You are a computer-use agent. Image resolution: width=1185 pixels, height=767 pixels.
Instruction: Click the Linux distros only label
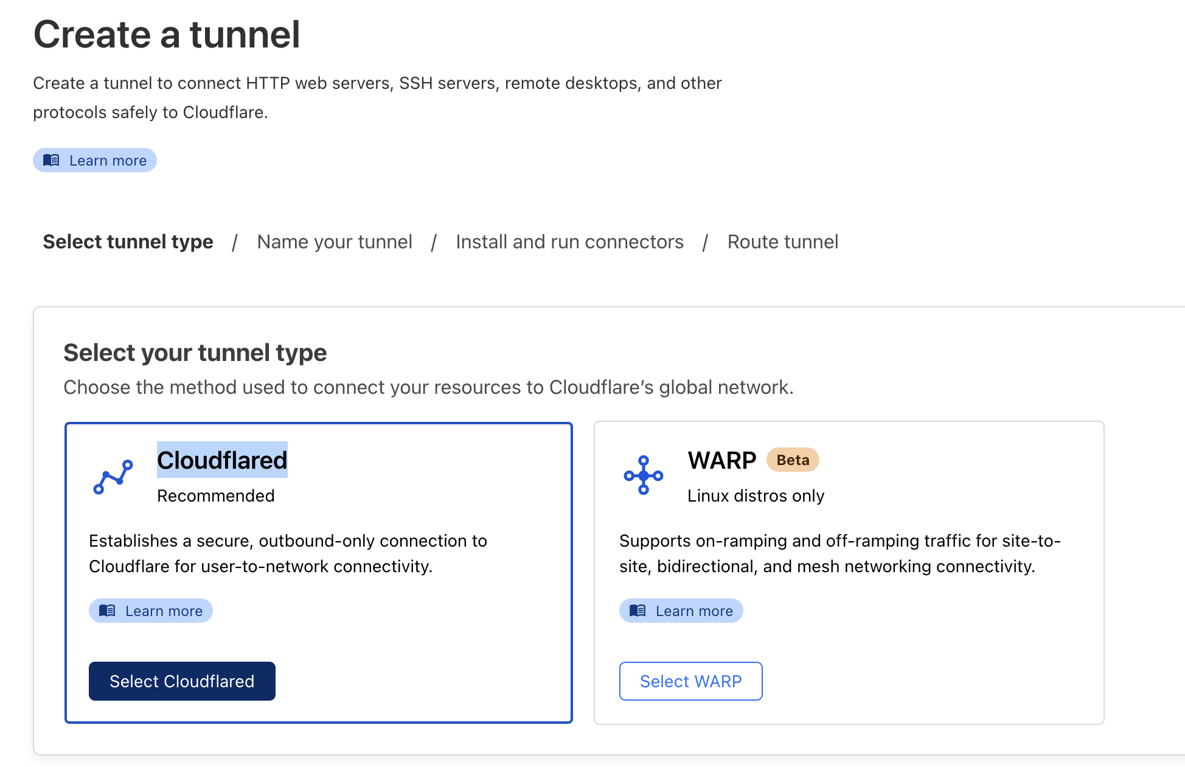click(x=756, y=496)
